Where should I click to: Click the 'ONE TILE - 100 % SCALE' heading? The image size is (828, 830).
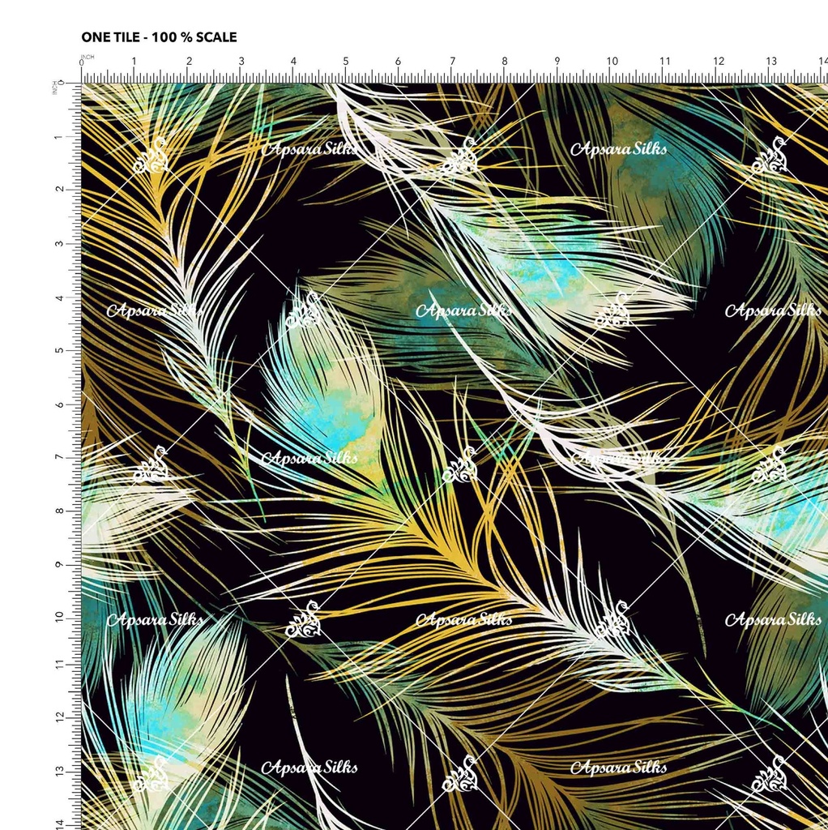pos(159,37)
